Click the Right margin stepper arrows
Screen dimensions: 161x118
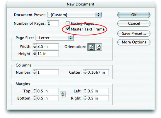[85, 98]
